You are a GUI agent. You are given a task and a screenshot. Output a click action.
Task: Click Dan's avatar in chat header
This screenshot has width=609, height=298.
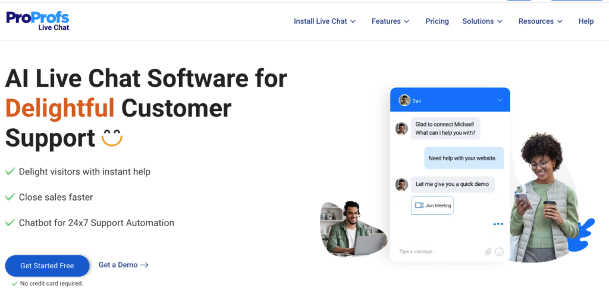pyautogui.click(x=404, y=100)
